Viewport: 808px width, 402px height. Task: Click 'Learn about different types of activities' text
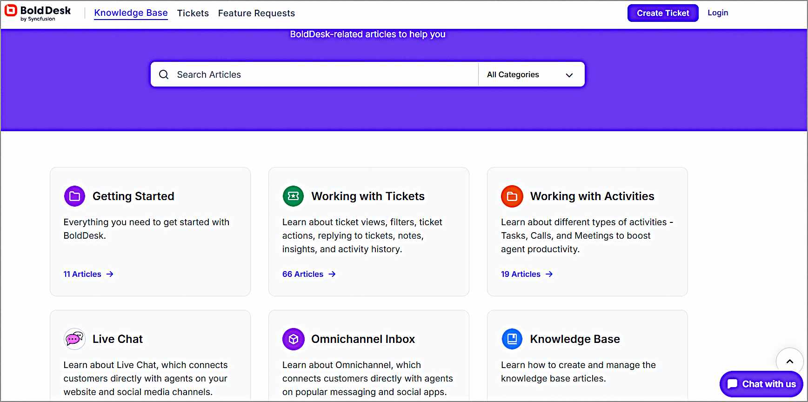pyautogui.click(x=587, y=235)
